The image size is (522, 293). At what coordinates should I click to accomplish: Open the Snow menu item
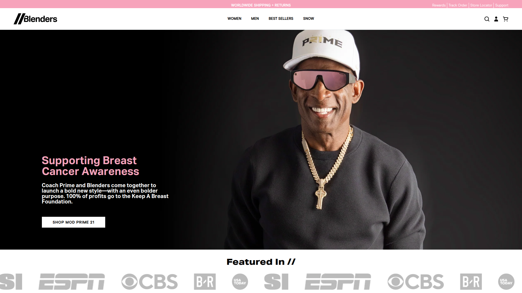coord(308,18)
